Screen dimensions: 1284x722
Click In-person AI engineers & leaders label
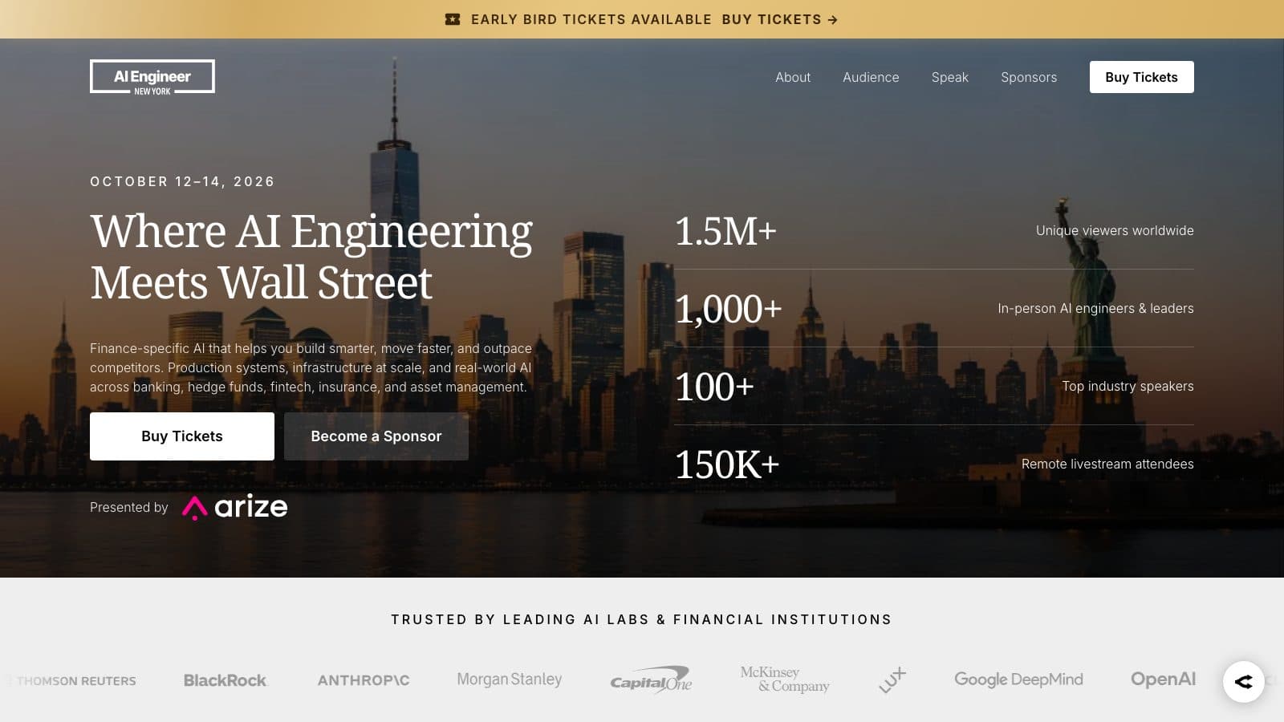(1095, 308)
